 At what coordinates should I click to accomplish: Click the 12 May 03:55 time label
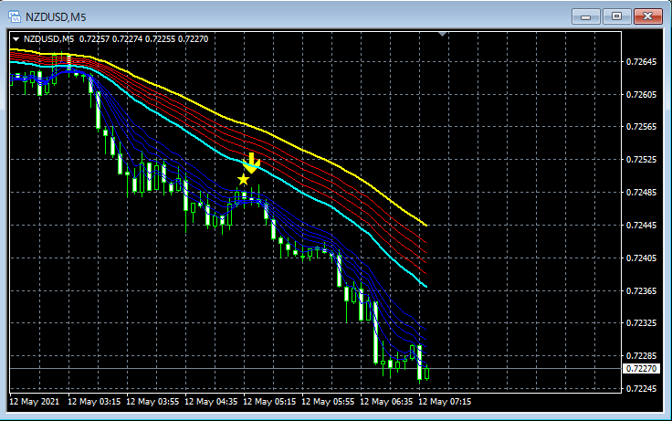[x=152, y=402]
